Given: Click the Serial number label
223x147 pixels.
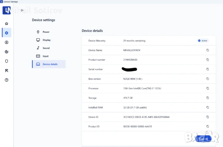Looking at the screenshot, I should pos(95,69).
